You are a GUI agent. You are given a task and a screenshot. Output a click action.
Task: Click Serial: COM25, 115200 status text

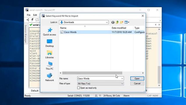[78, 96]
